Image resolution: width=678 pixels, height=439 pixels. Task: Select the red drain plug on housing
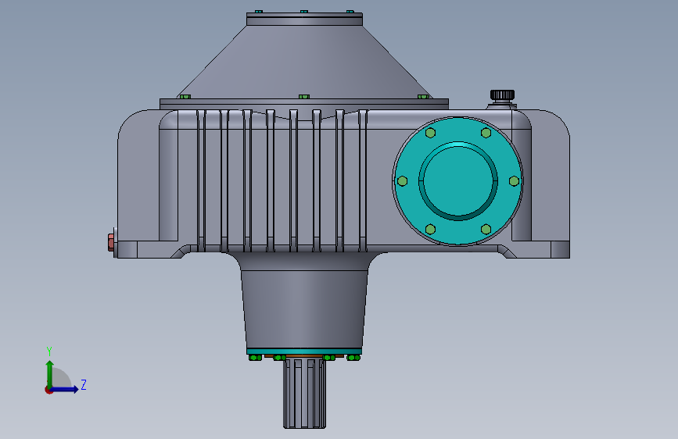coord(111,242)
